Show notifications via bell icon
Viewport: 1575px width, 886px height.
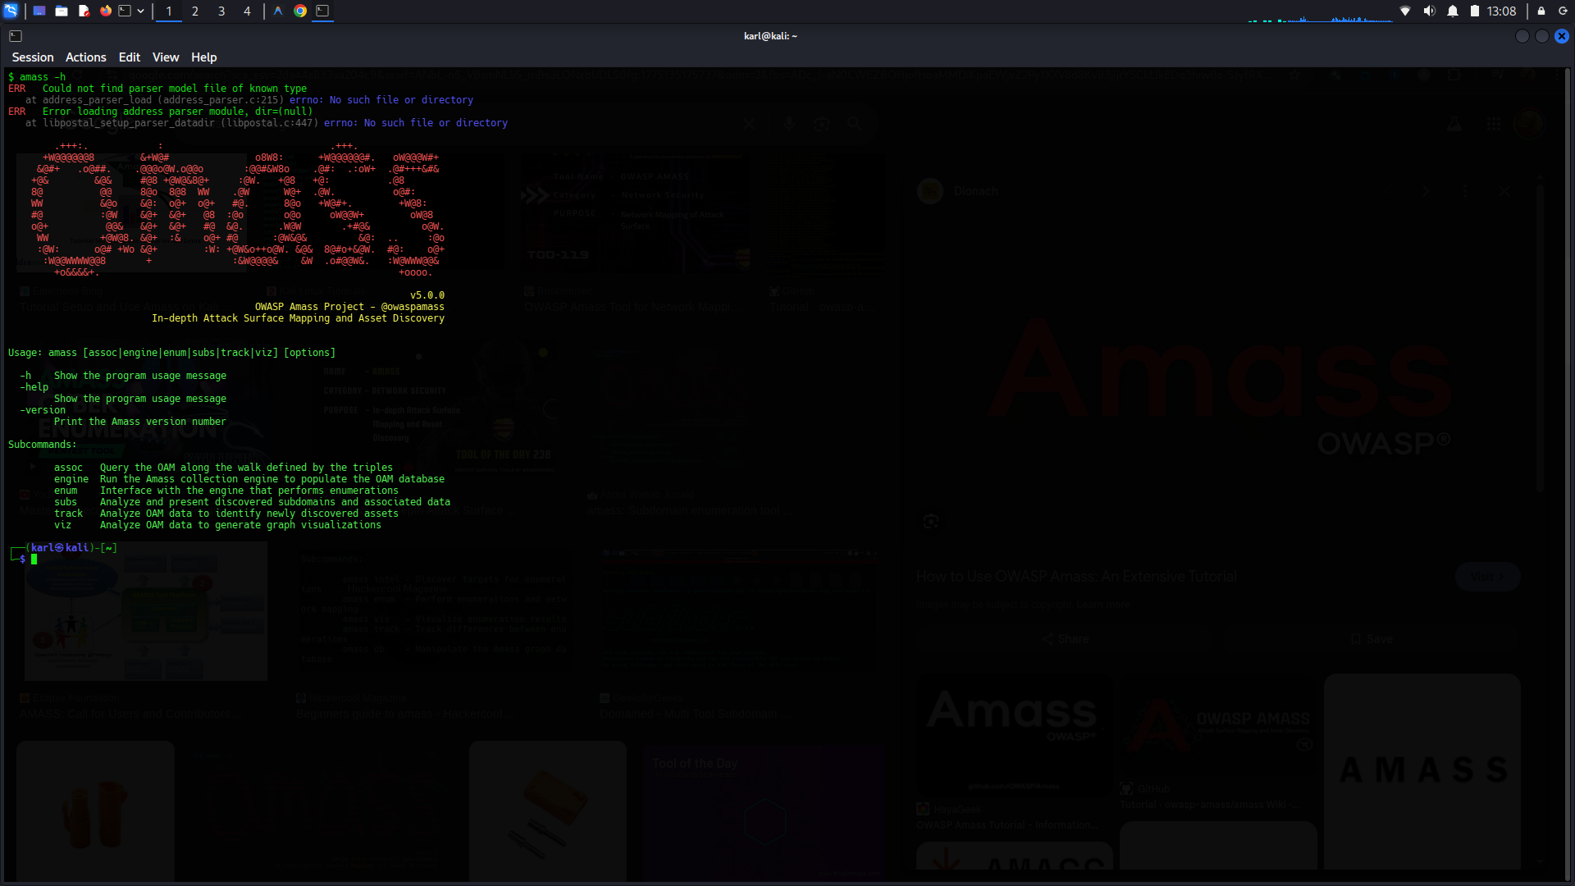point(1453,11)
